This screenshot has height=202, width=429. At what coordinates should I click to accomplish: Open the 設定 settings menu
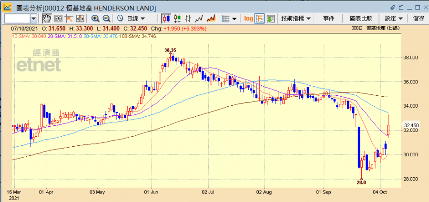[x=394, y=18]
